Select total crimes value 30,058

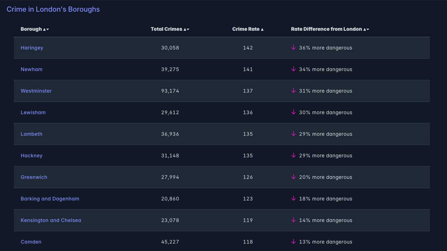170,48
